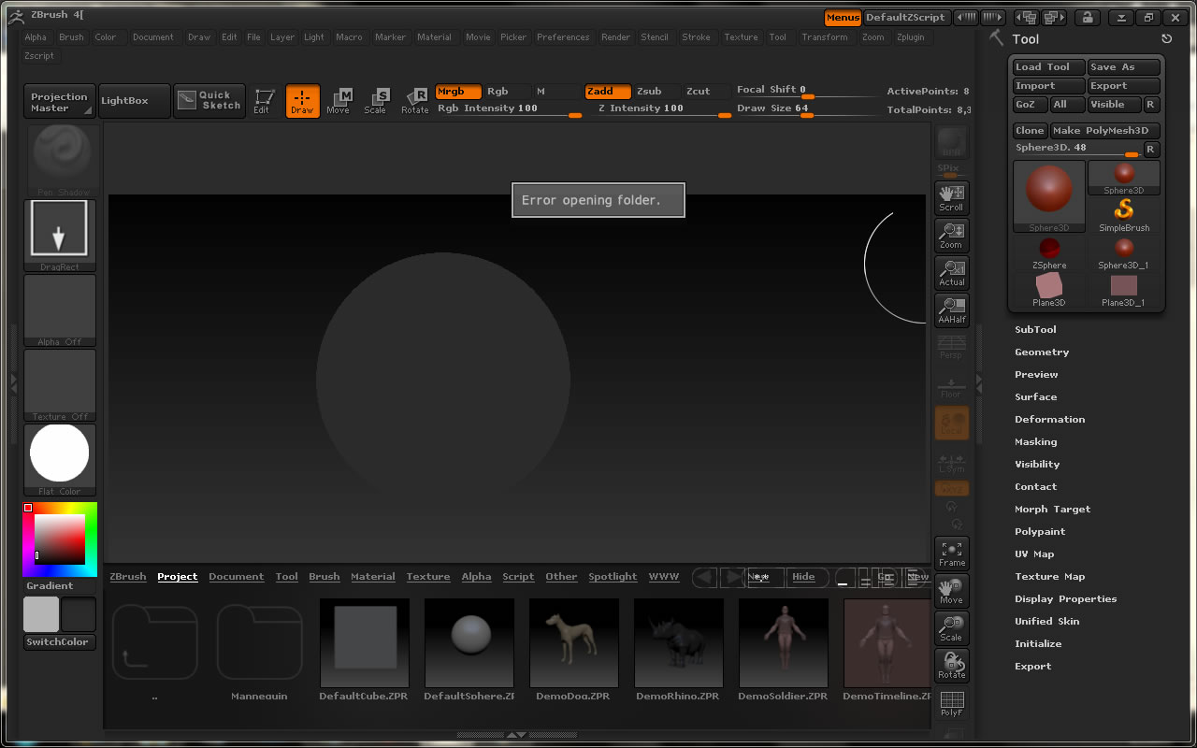Click the Actual size icon
1197x748 pixels.
point(951,273)
